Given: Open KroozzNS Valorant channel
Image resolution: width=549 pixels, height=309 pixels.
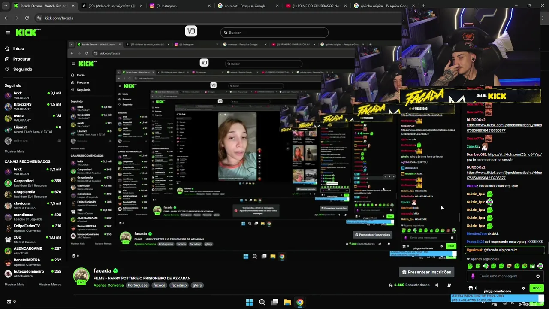Looking at the screenshot, I should coord(33,106).
